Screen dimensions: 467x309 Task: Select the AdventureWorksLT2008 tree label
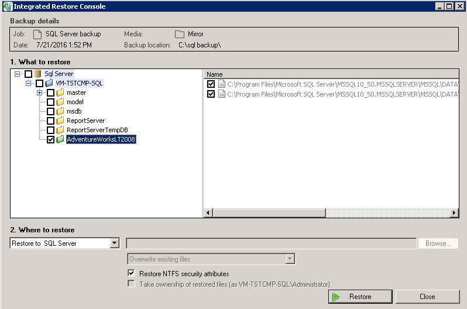coord(101,139)
